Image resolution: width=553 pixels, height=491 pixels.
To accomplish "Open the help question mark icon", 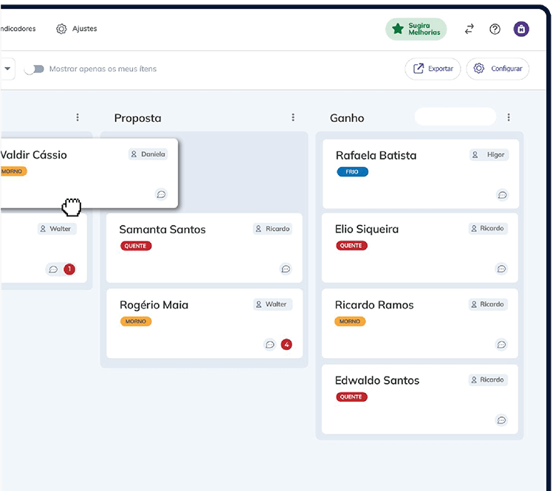I will (x=495, y=30).
